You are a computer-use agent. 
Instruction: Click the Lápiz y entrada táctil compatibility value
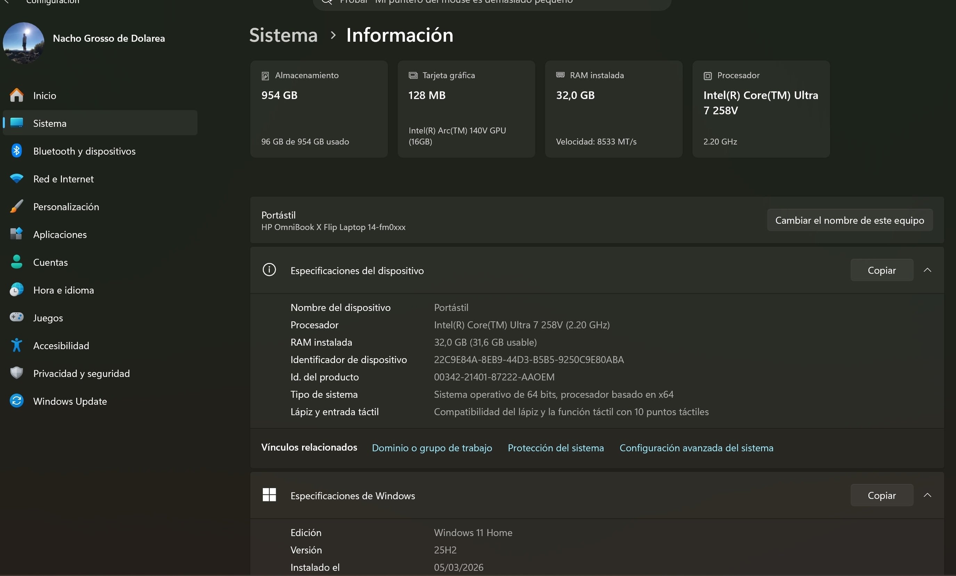(x=571, y=412)
